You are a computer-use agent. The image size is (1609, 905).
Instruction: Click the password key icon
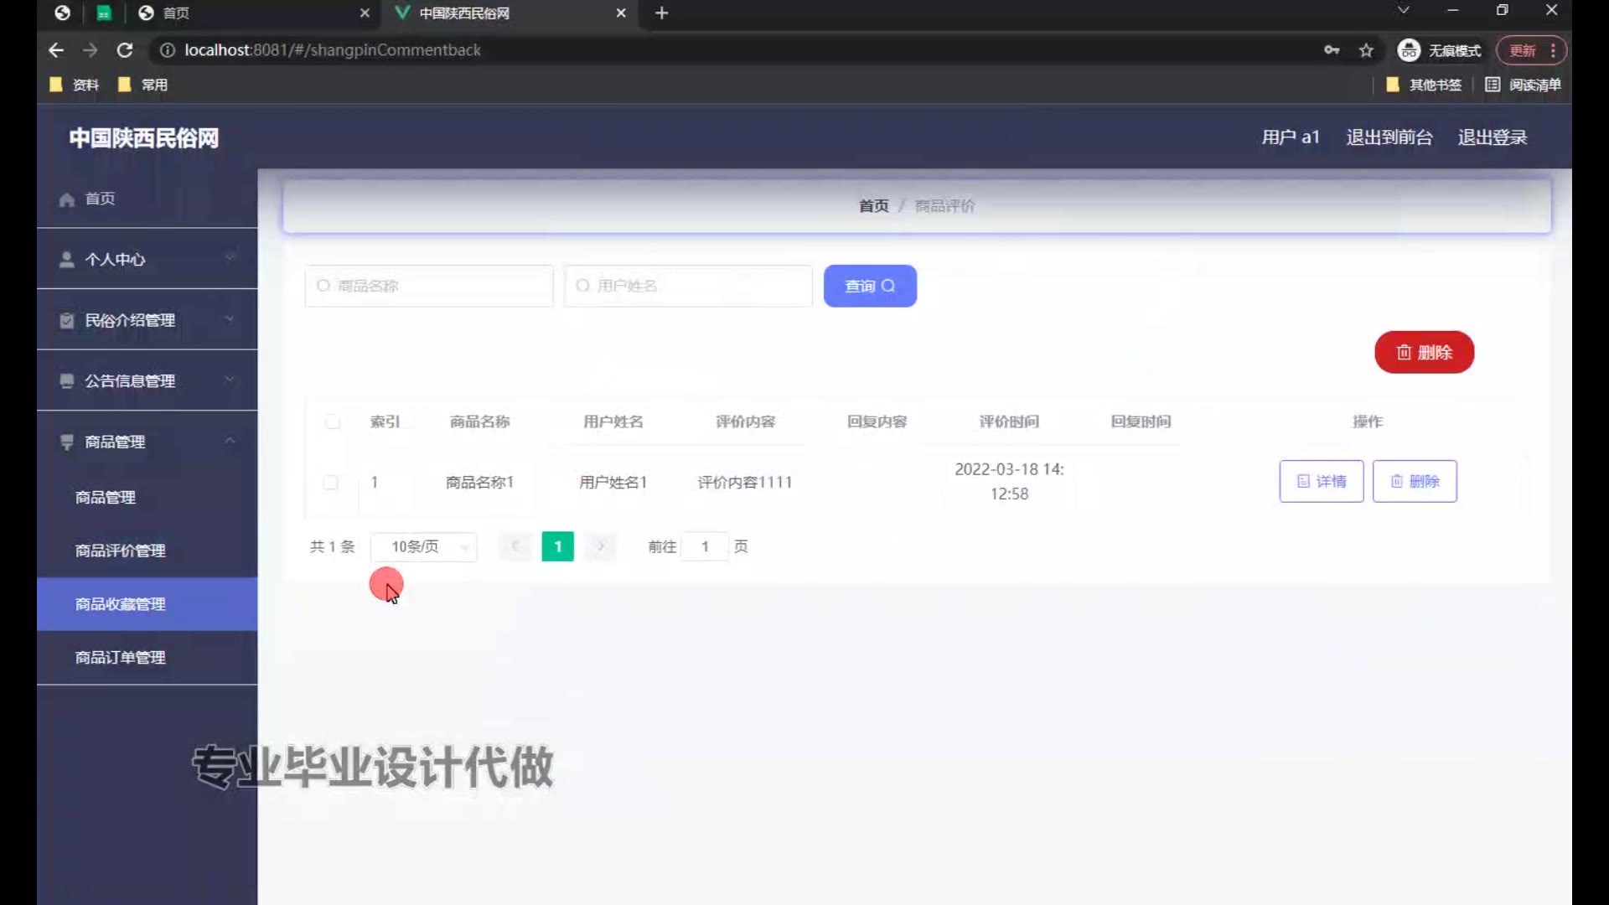(x=1332, y=50)
